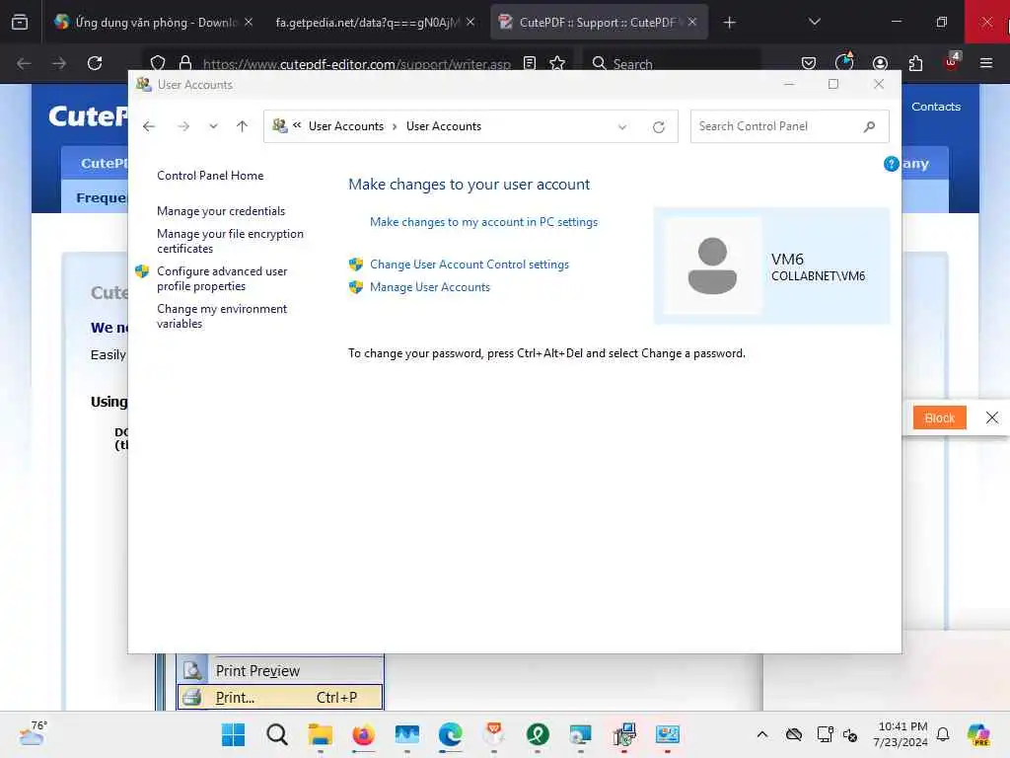
Task: Click Firefox Search box
Action: click(673, 63)
